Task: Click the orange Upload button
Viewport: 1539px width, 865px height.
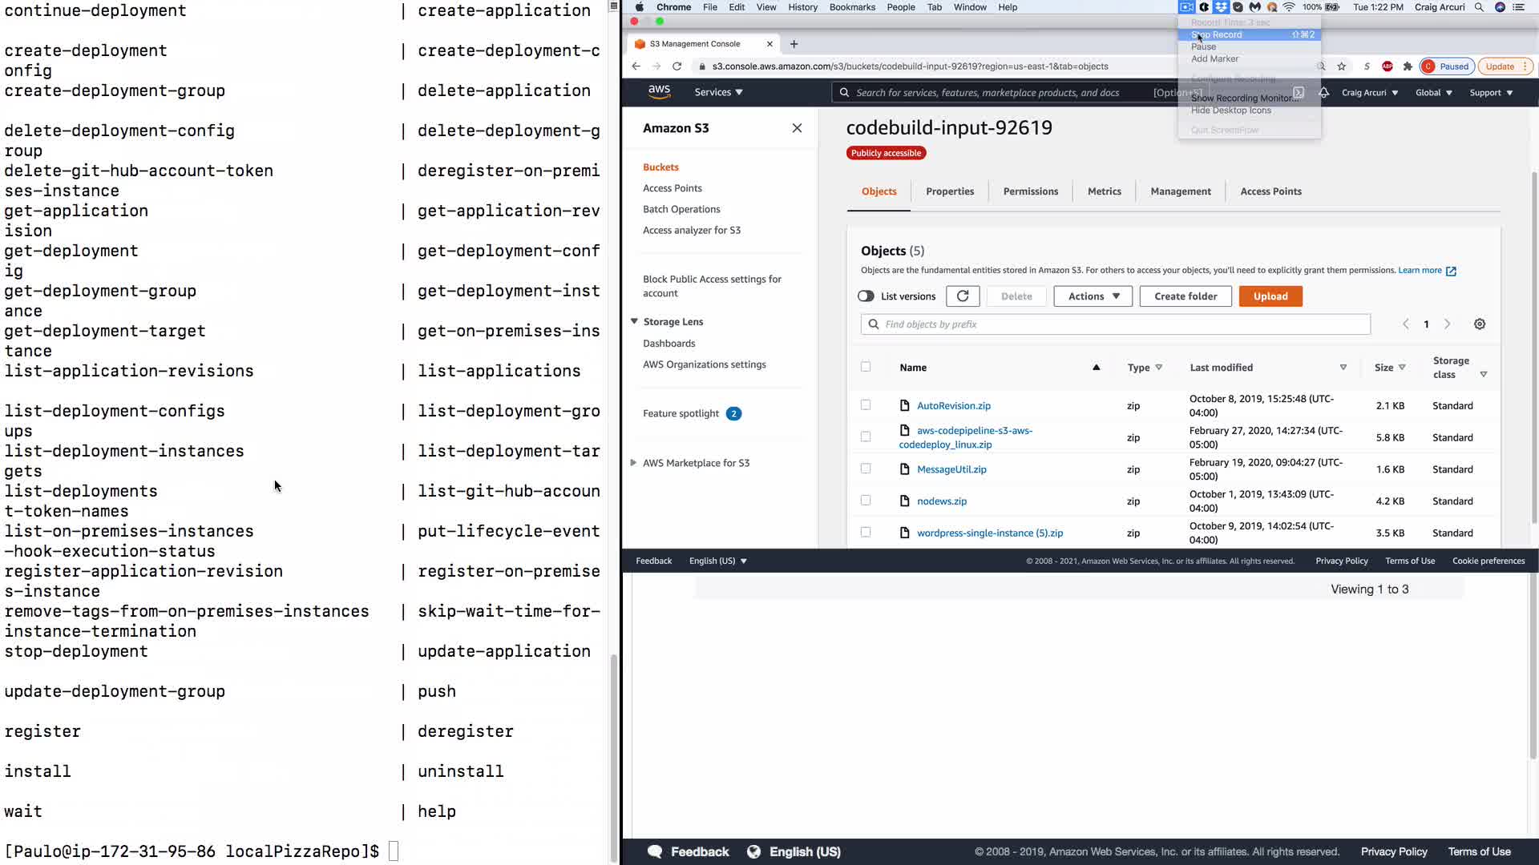Action: [1270, 296]
